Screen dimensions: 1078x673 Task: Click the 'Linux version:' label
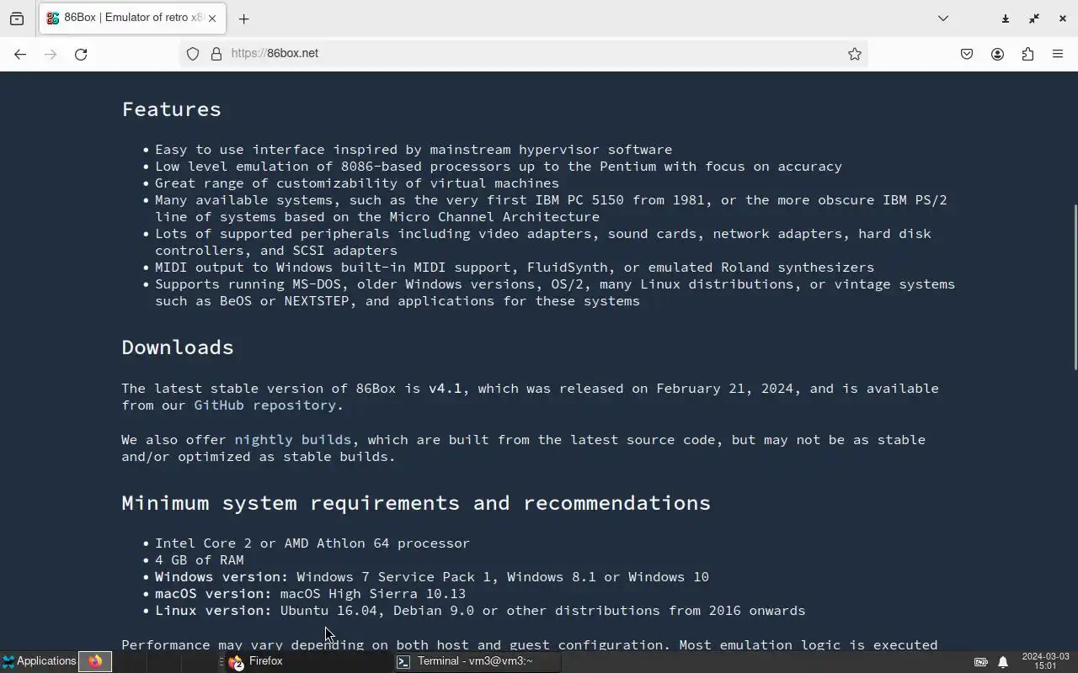213,611
